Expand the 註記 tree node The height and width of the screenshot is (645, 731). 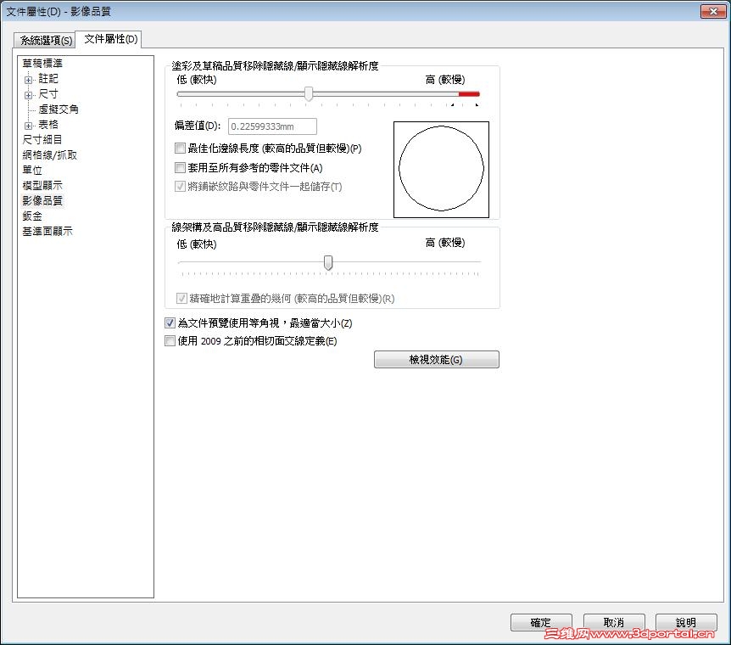coord(29,80)
